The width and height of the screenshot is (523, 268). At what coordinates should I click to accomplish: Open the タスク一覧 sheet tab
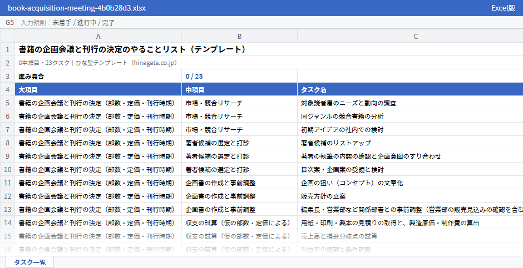tap(29, 262)
